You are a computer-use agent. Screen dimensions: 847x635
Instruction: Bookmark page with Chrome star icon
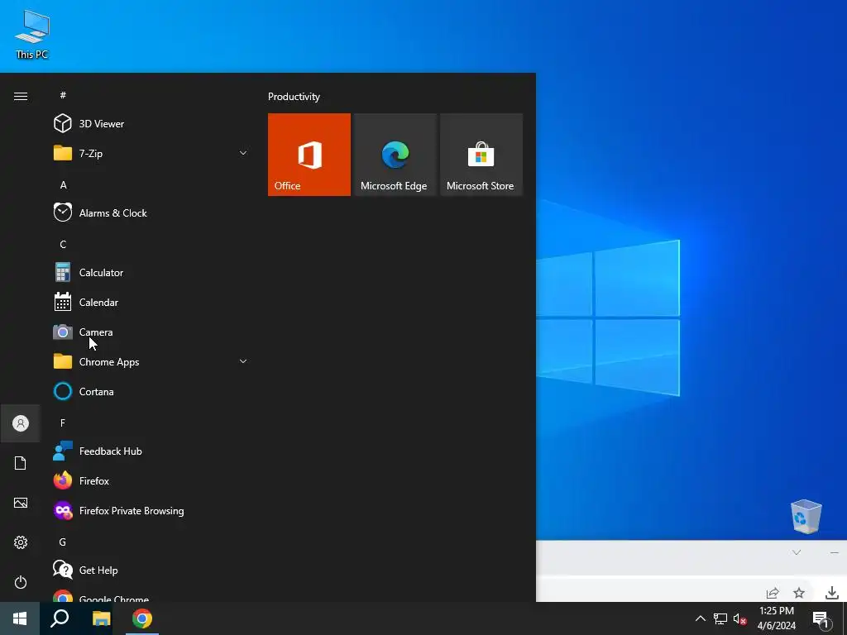pos(799,593)
